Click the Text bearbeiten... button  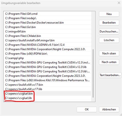coord(110,75)
